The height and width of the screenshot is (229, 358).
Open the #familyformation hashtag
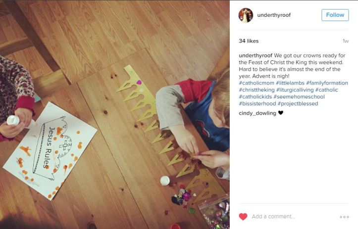point(327,83)
